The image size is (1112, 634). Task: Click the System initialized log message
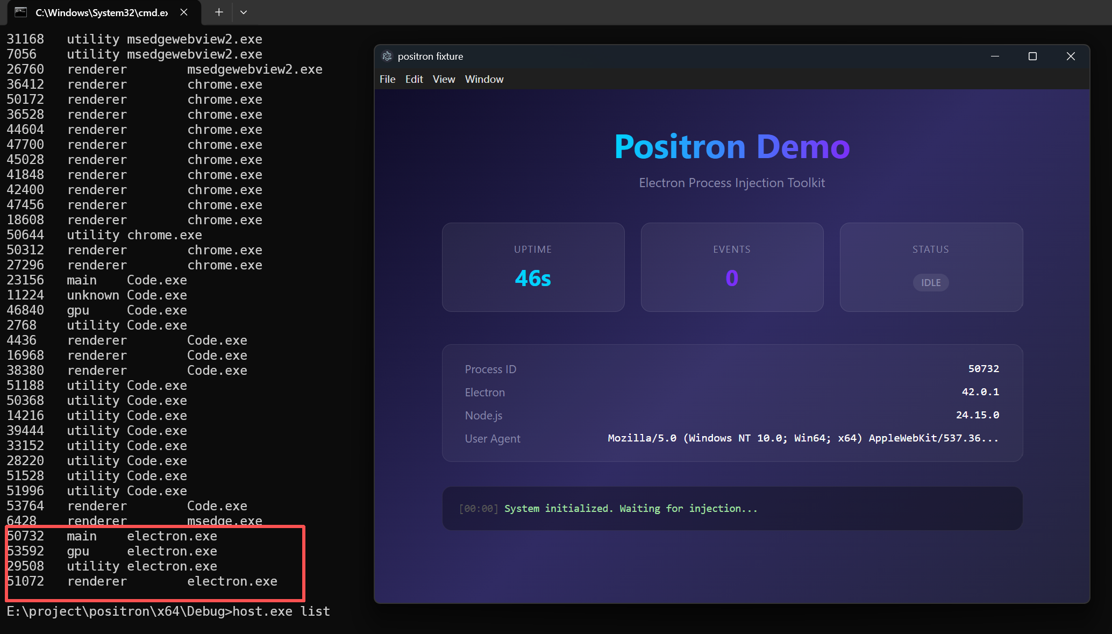point(631,509)
